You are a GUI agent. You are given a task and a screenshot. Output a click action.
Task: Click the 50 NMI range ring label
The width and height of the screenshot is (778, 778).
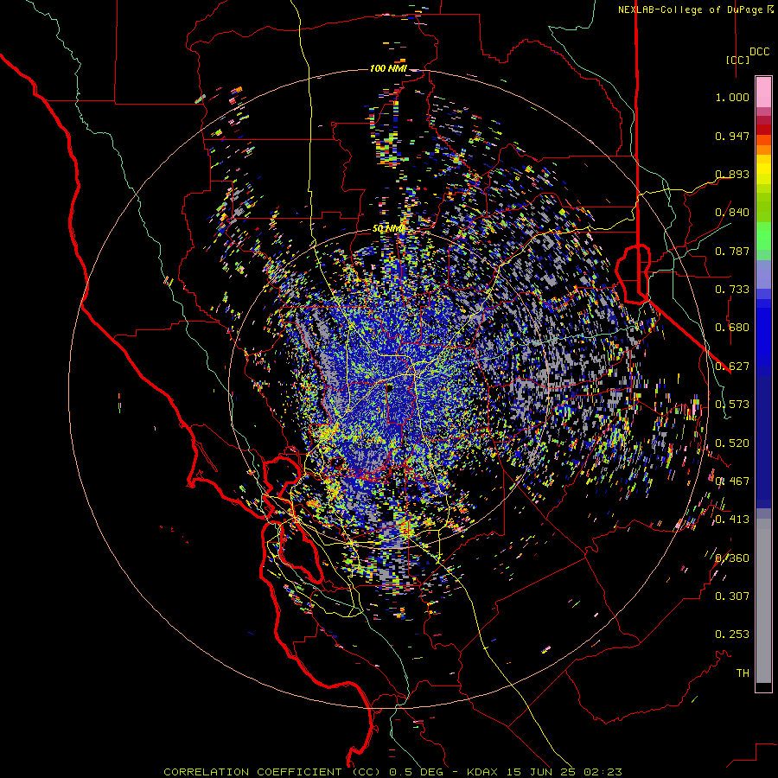[x=388, y=229]
